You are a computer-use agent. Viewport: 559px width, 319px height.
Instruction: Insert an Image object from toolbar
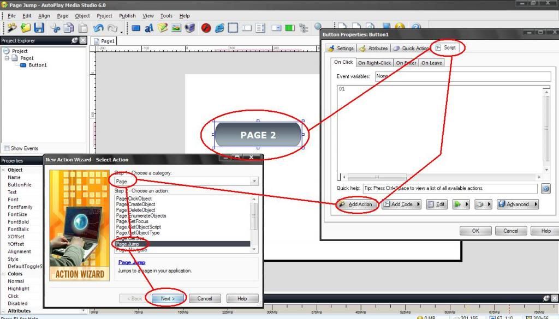tap(176, 28)
